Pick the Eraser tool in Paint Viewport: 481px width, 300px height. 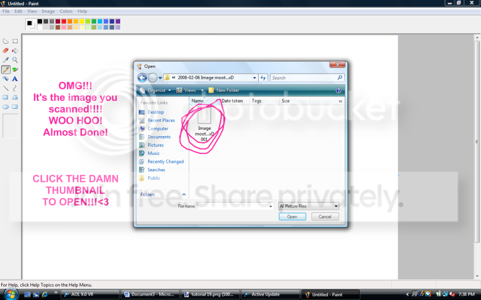pos(5,51)
